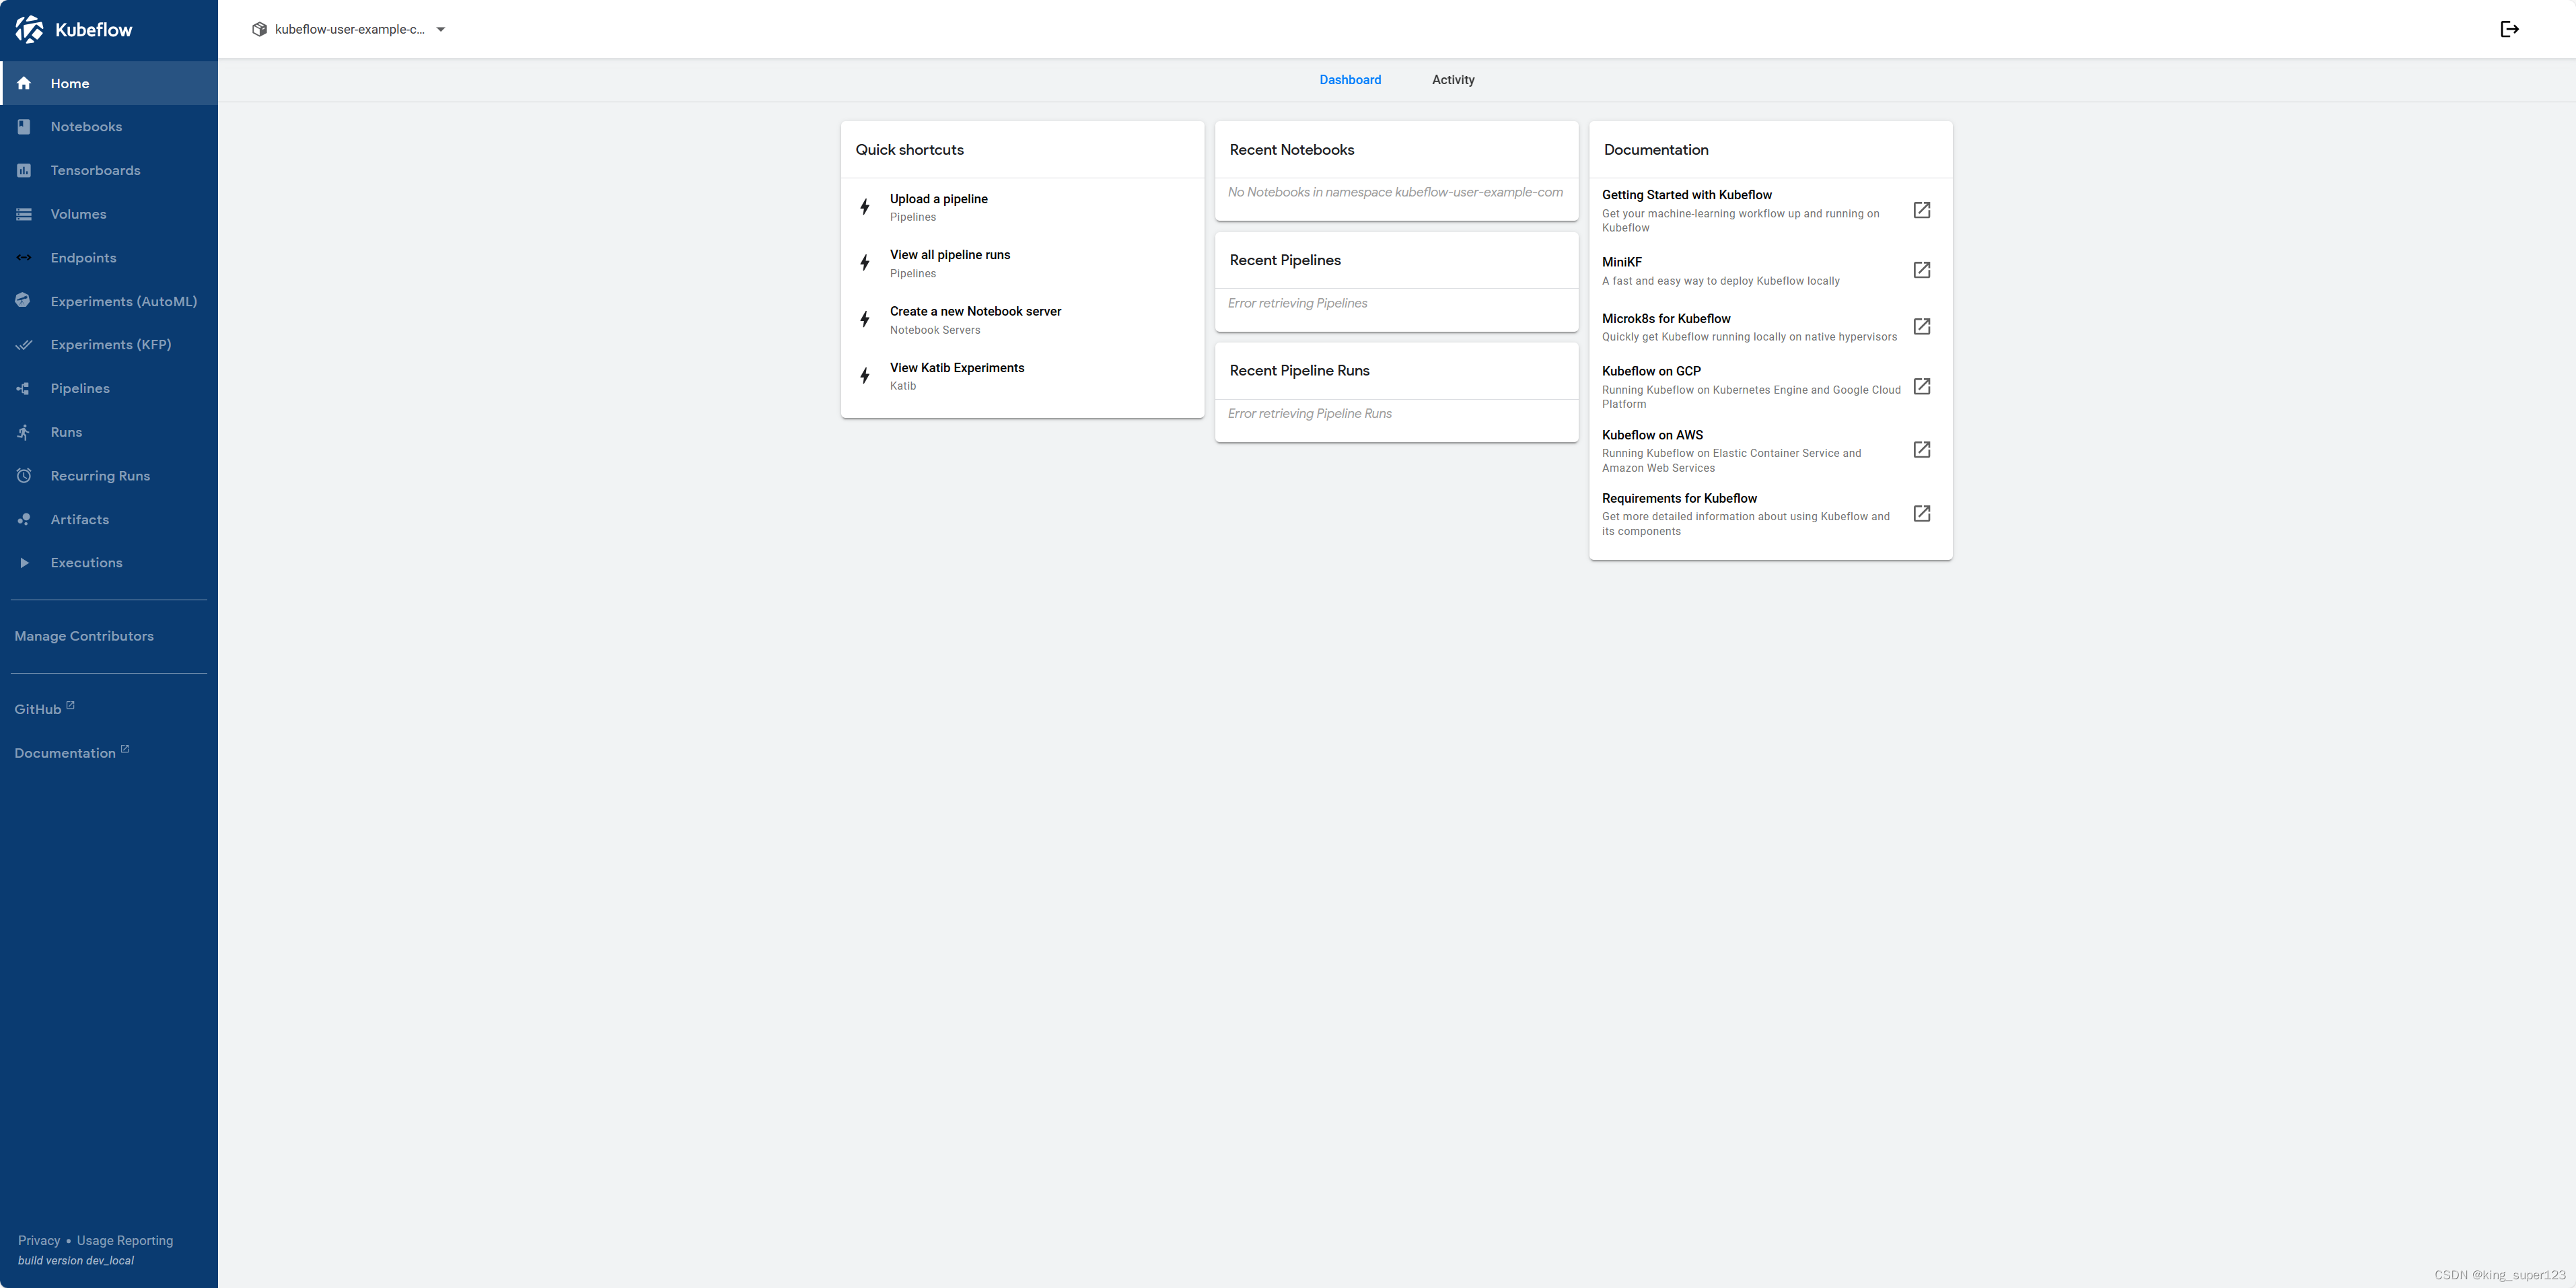Click the GitHub external link
This screenshot has height=1288, width=2576.
pyautogui.click(x=44, y=708)
